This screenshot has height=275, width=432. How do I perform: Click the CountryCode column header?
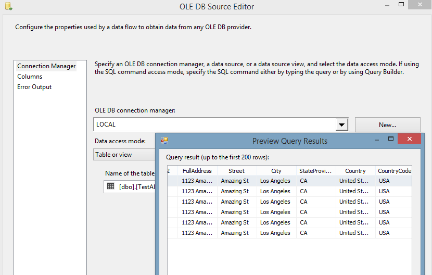(394, 171)
